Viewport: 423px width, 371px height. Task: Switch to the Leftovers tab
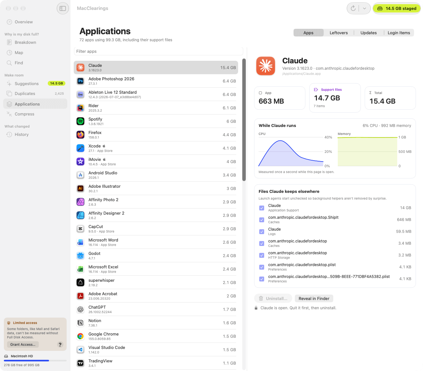[x=339, y=33]
